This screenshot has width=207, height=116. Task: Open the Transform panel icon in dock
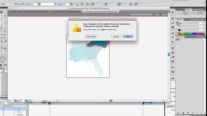(x=172, y=23)
